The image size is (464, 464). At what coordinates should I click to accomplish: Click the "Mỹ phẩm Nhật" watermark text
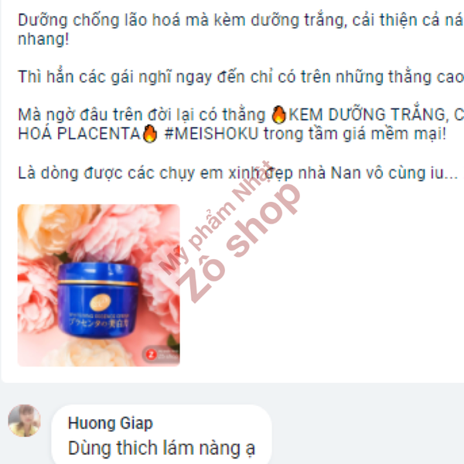click(x=216, y=218)
